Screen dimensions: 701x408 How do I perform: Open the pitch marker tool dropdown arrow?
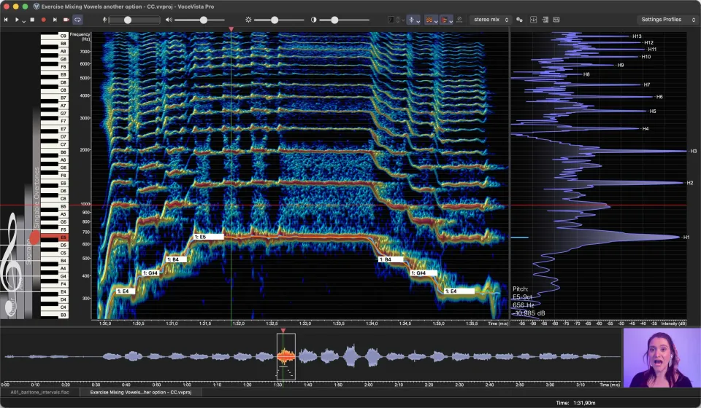[x=418, y=21]
